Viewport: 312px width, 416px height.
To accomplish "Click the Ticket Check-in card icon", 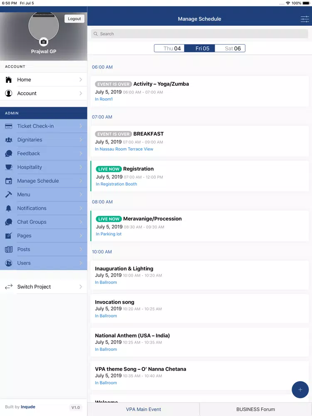I will [x=9, y=126].
